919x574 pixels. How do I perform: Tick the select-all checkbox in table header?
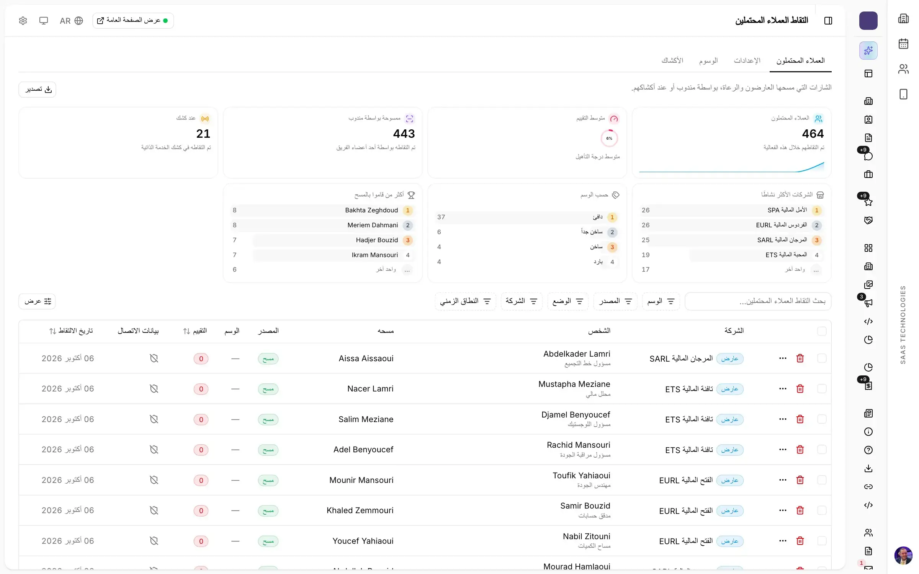coord(822,331)
